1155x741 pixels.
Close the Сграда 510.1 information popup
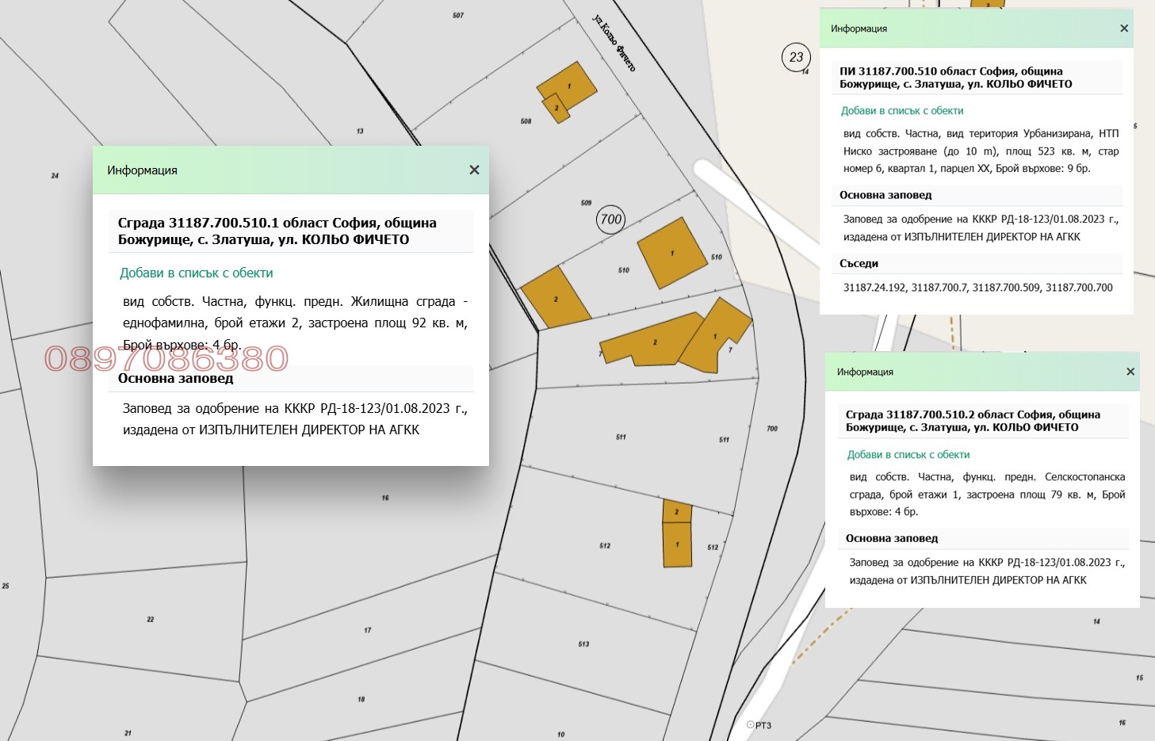coord(474,170)
